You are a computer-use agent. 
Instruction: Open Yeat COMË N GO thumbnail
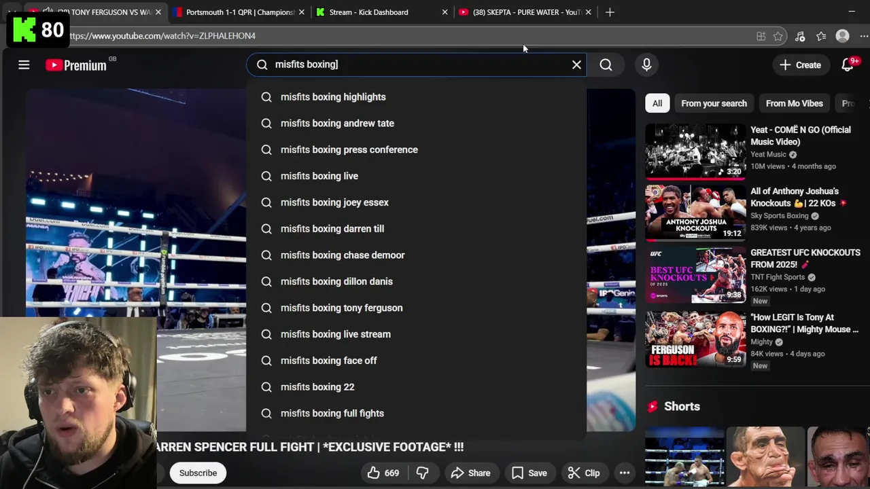click(695, 151)
